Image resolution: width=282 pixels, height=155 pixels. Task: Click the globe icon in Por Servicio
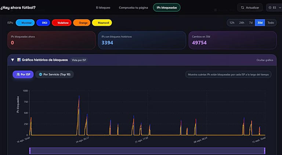tap(40, 75)
